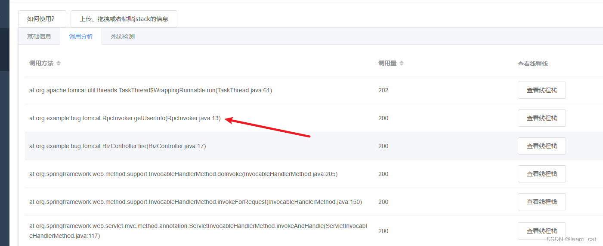Sort by the 调用方法 column arrows
This screenshot has width=603, height=246.
[x=59, y=63]
